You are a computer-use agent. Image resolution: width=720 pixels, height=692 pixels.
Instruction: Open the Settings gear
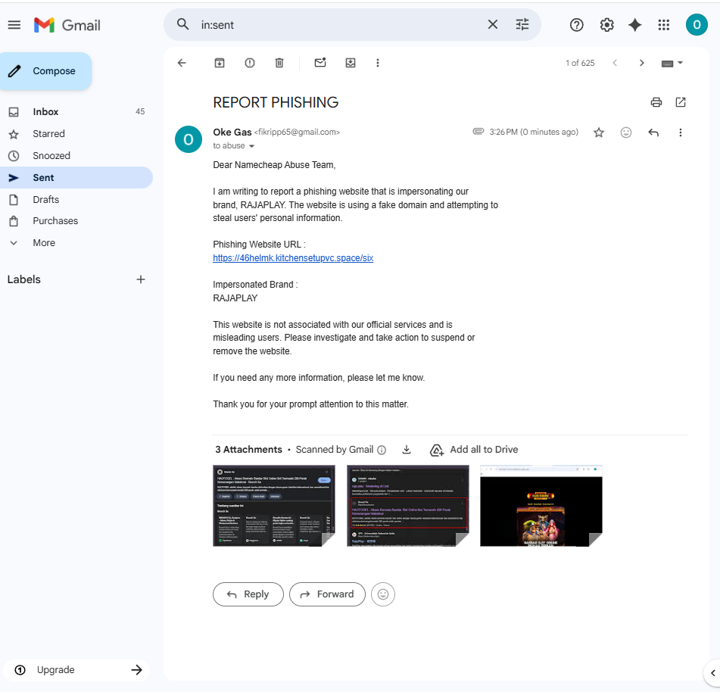[x=606, y=25]
